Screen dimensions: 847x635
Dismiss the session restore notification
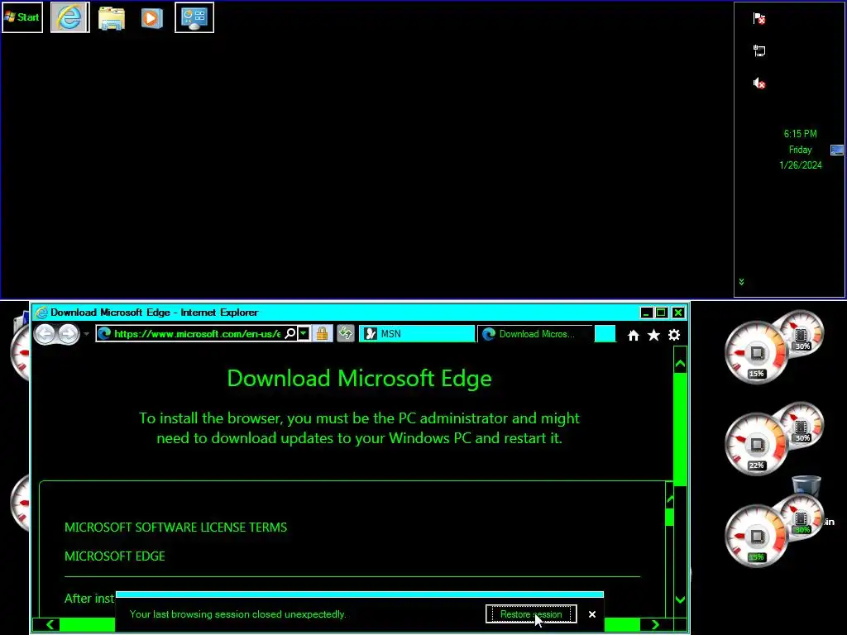tap(592, 614)
